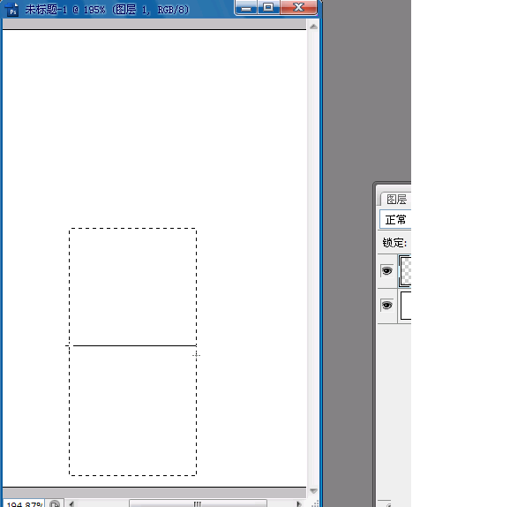The height and width of the screenshot is (507, 525).
Task: Switch to the 图层 panel tab
Action: 396,199
